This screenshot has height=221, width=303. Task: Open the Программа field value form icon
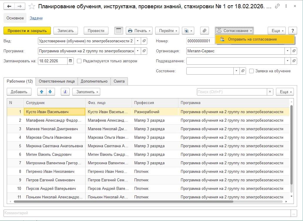[x=144, y=51]
